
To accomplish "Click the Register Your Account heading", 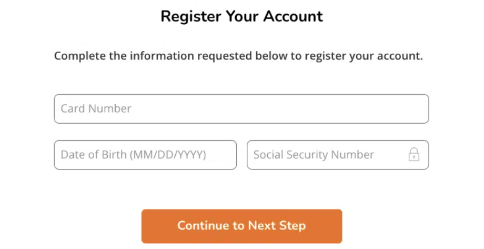I will click(x=241, y=16).
